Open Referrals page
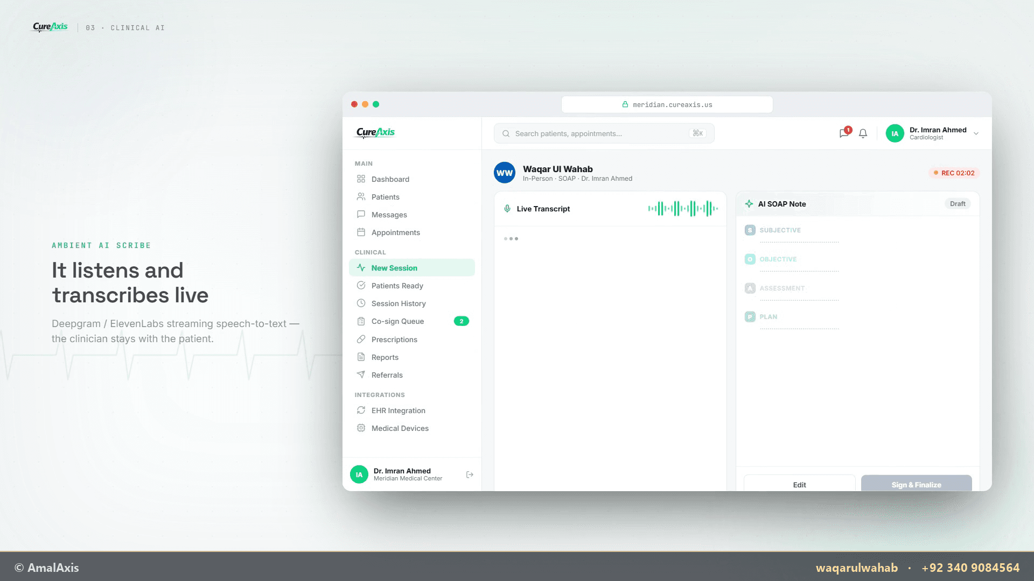 click(x=412, y=375)
